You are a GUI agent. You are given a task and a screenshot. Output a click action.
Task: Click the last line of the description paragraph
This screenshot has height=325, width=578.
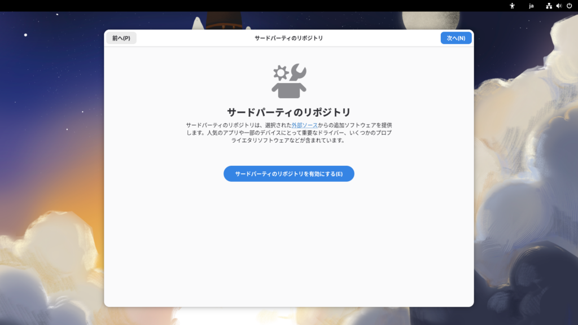click(289, 140)
